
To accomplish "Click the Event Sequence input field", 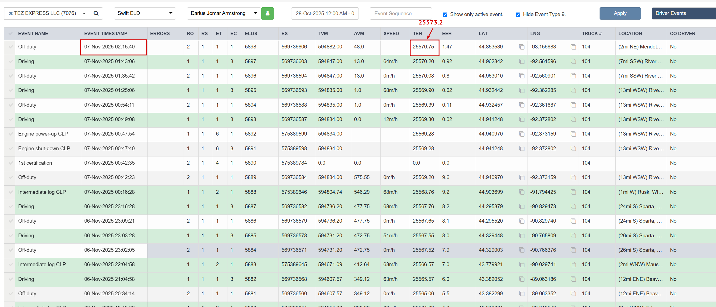I will (400, 13).
